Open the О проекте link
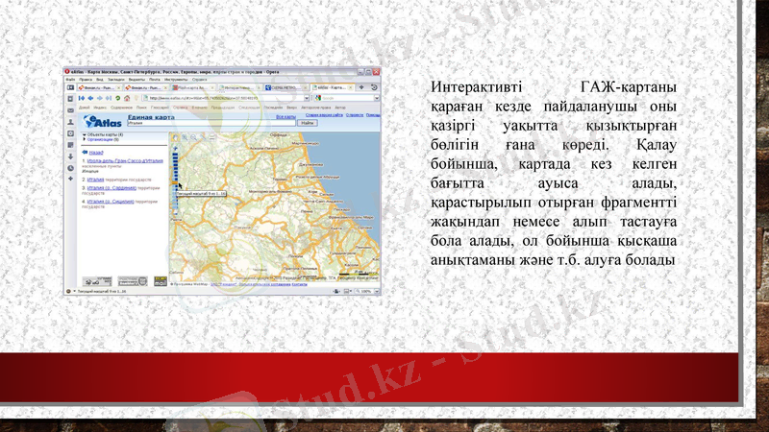The width and height of the screenshot is (769, 432). click(355, 115)
